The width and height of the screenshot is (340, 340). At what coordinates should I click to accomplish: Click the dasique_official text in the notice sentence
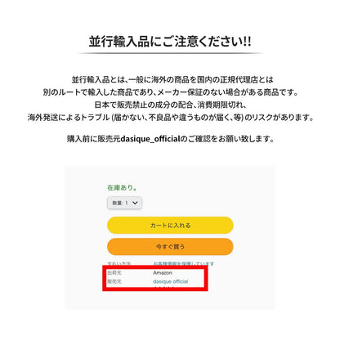[x=150, y=139]
